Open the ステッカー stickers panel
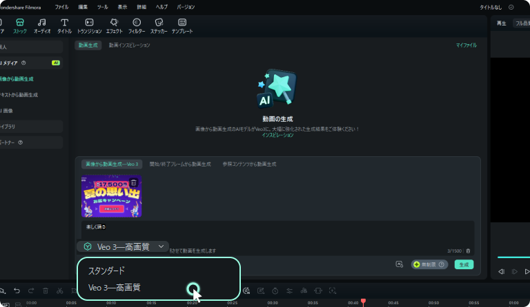 [159, 26]
